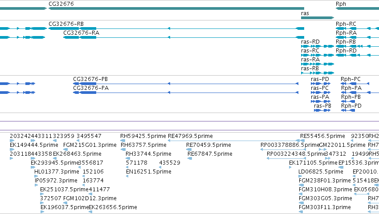Select the RH63757.5prime EST label
The height and width of the screenshot is (214, 379).
pyautogui.click(x=143, y=145)
